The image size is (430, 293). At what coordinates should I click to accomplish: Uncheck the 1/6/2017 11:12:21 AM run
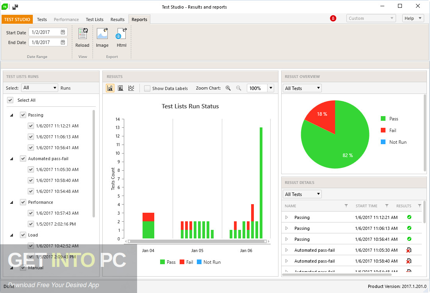(x=31, y=126)
